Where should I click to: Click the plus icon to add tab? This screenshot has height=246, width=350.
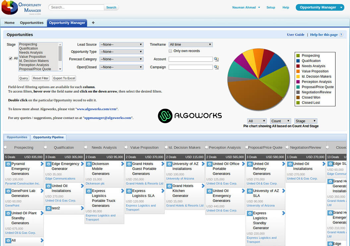pyautogui.click(x=93, y=23)
